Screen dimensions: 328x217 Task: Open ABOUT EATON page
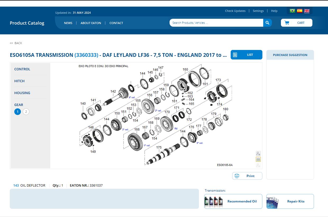pyautogui.click(x=91, y=23)
